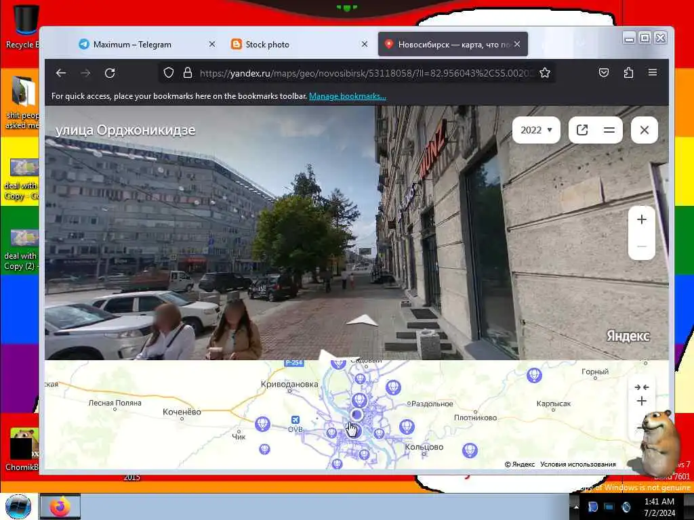Open the balloon panorama marker near Кольцово
Screen dimensions: 694x520
click(x=470, y=450)
